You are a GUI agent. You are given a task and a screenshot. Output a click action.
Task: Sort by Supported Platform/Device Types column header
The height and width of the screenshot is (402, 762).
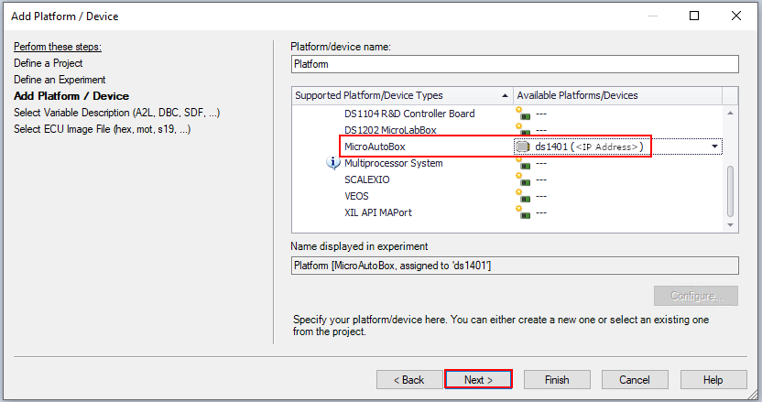(x=401, y=95)
